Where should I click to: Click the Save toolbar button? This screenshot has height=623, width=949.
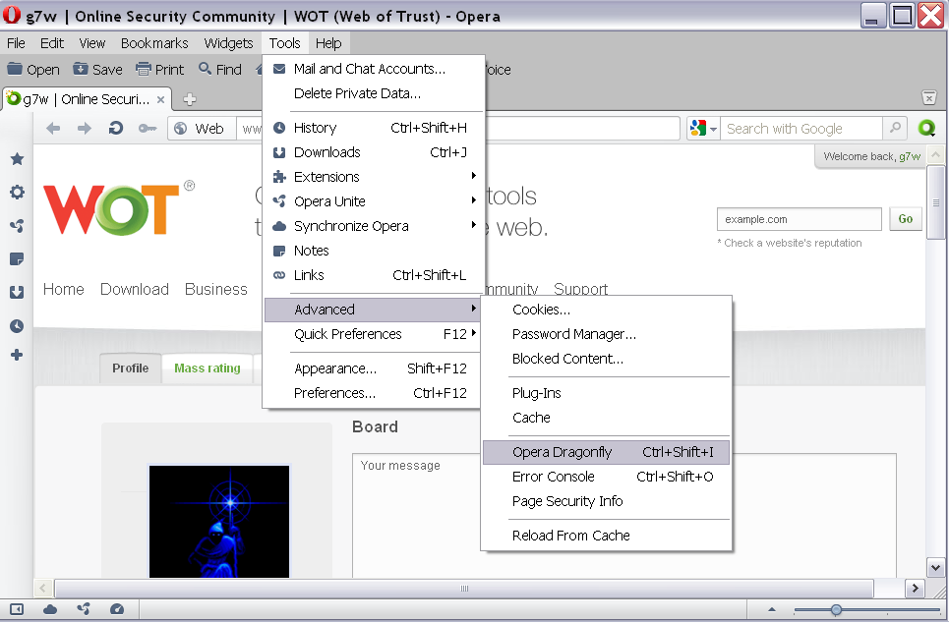[98, 70]
